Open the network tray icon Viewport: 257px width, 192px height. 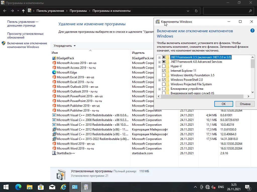coord(208,187)
